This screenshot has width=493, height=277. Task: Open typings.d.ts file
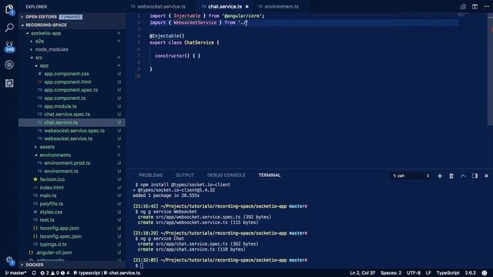53,244
